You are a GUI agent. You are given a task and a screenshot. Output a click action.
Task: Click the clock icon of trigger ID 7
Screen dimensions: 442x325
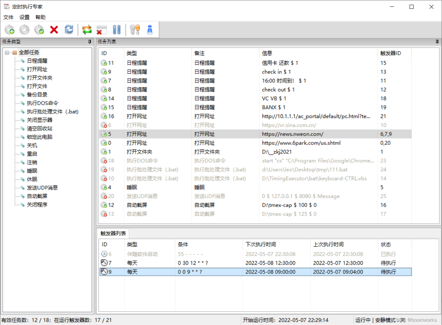pyautogui.click(x=104, y=263)
